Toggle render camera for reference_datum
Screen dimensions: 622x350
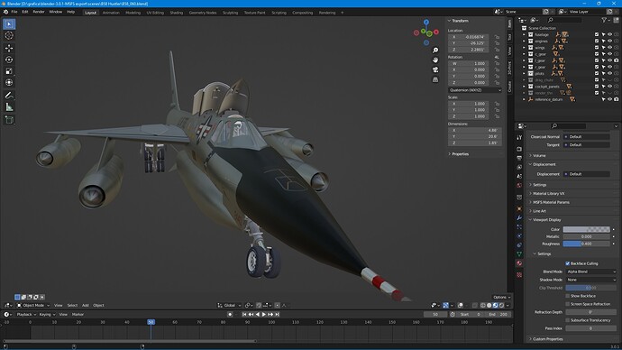tap(616, 99)
